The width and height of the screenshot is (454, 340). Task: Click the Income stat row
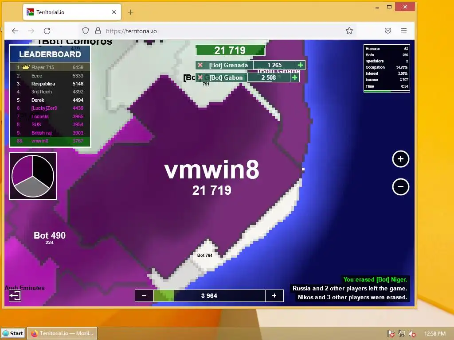(x=387, y=80)
